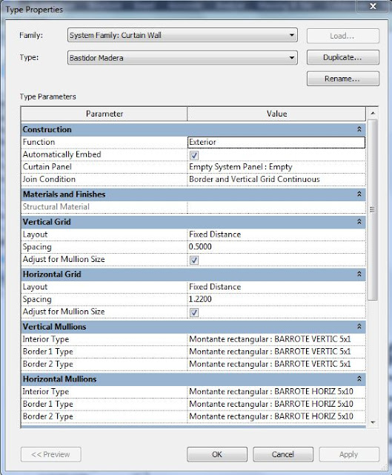Select the Curtain Panel value Empty System Panel
392x475 pixels.
[276, 167]
